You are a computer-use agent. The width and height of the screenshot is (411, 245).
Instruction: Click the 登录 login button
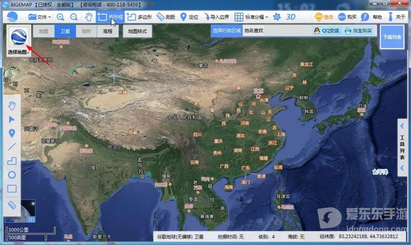coord(324,17)
